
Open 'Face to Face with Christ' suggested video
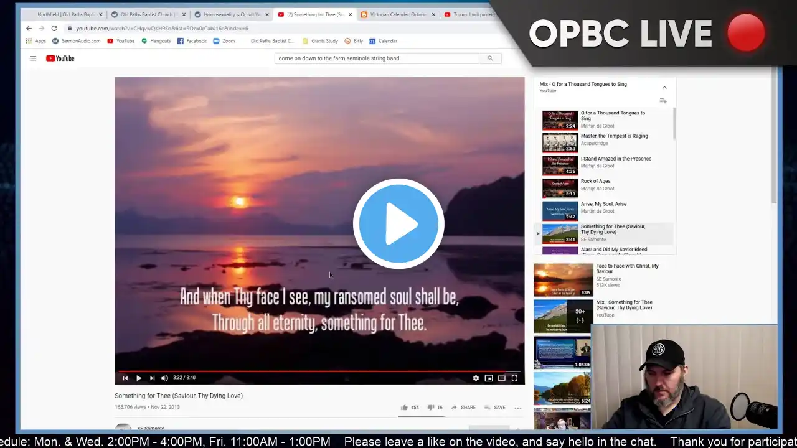(x=598, y=279)
